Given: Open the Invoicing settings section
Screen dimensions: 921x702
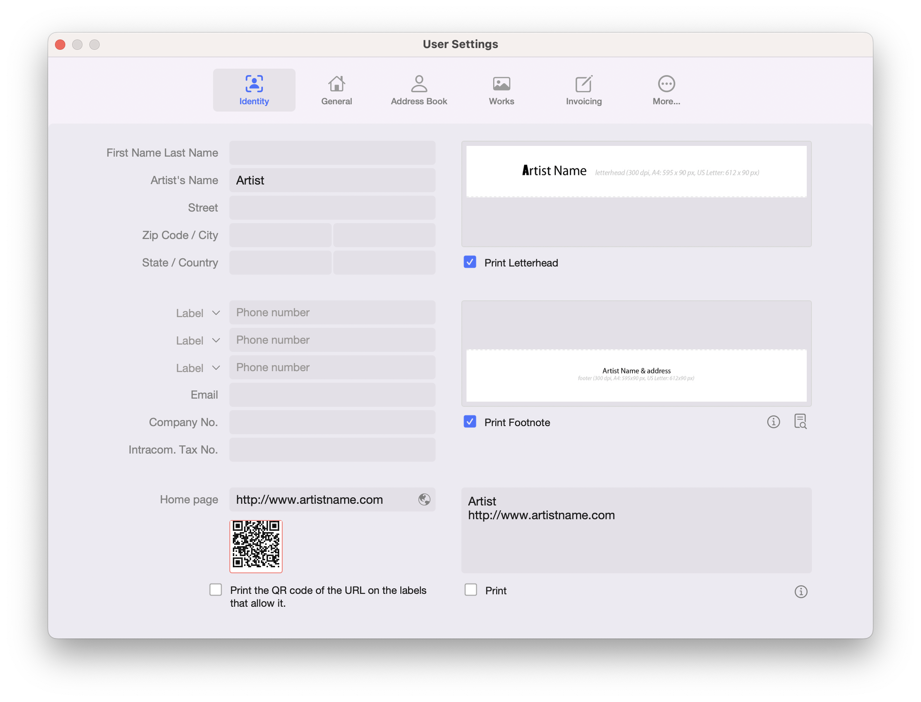Looking at the screenshot, I should tap(583, 89).
